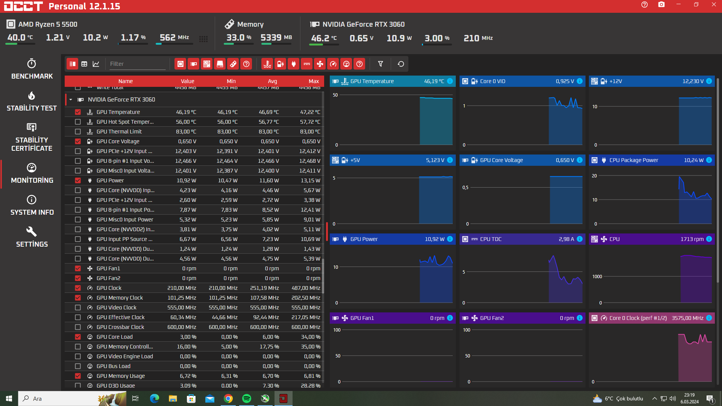Switch to table-and-graphs split view

tap(72, 64)
